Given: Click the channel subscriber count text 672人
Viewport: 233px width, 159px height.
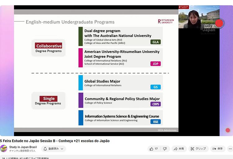Looking at the screenshot, I should pos(22,151).
